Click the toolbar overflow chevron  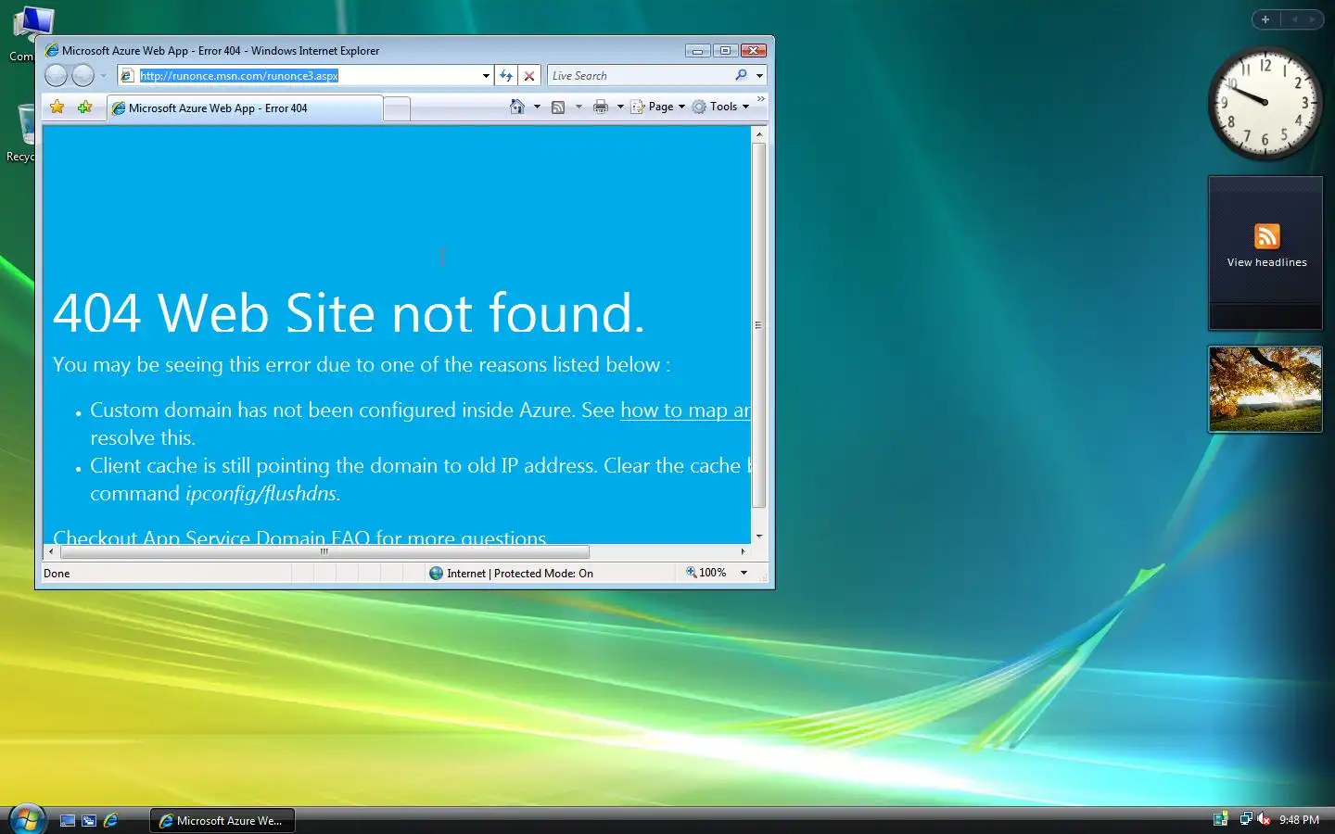pos(761,99)
